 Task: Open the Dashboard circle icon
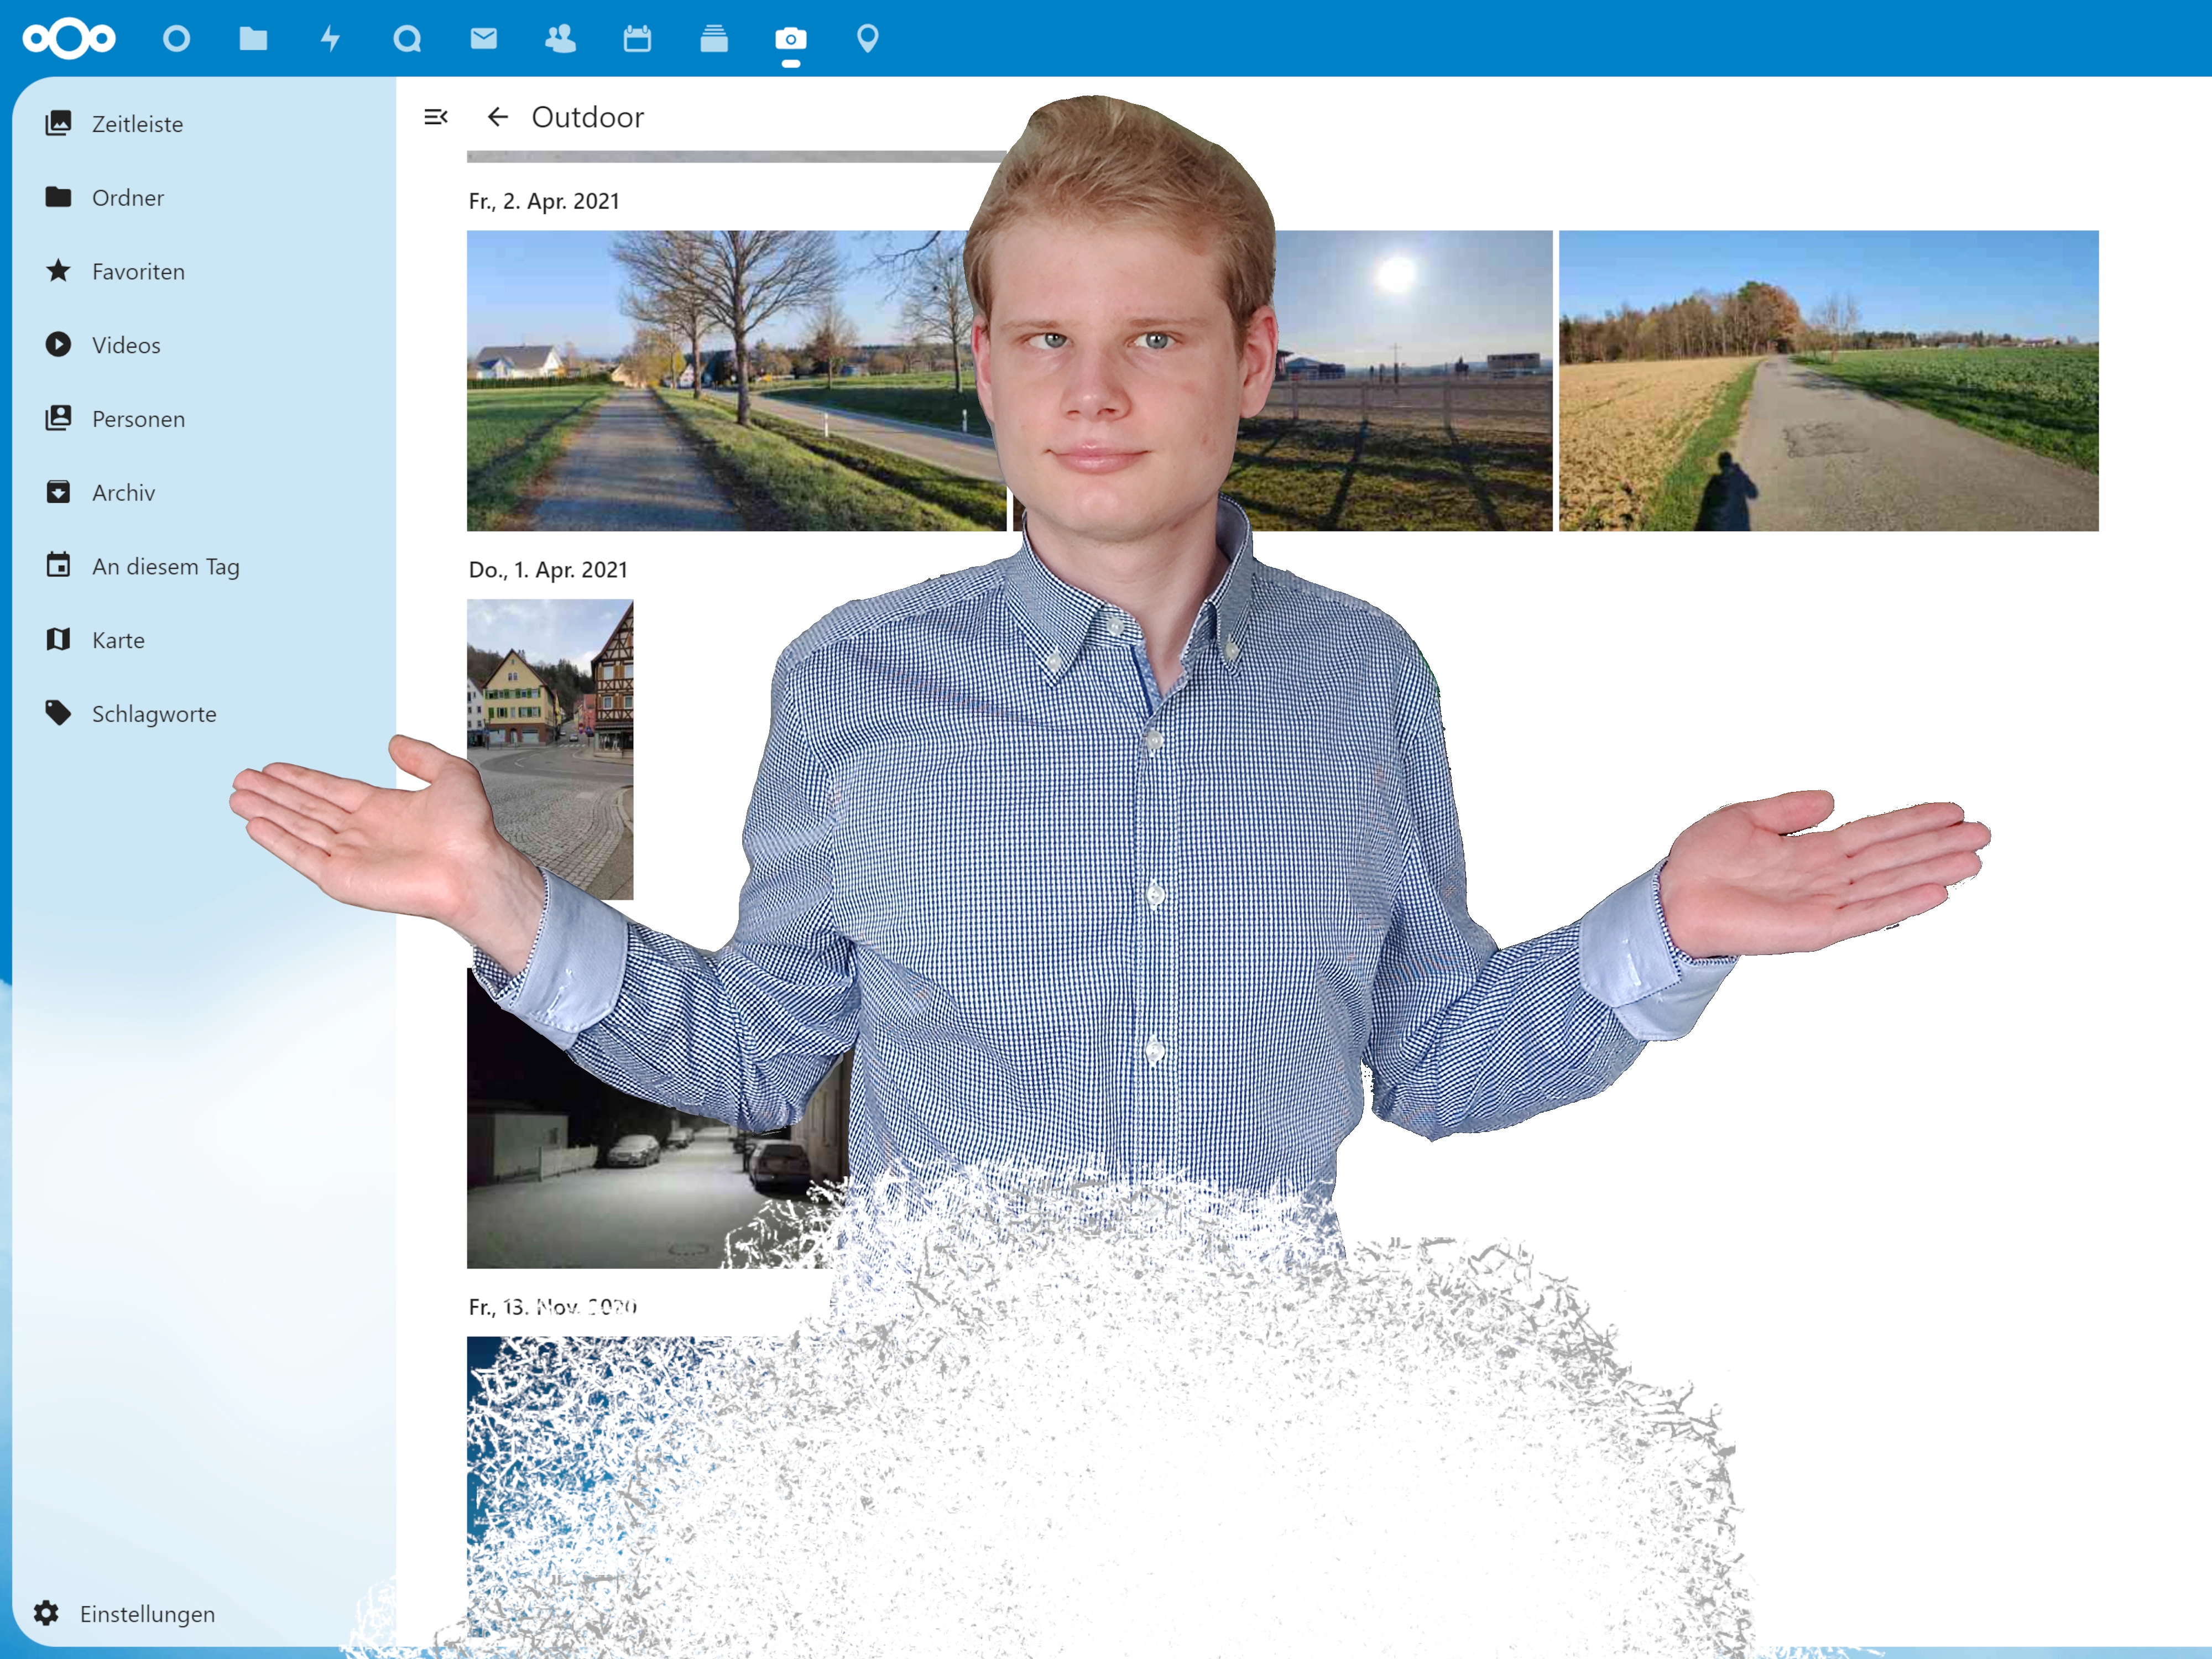(176, 39)
